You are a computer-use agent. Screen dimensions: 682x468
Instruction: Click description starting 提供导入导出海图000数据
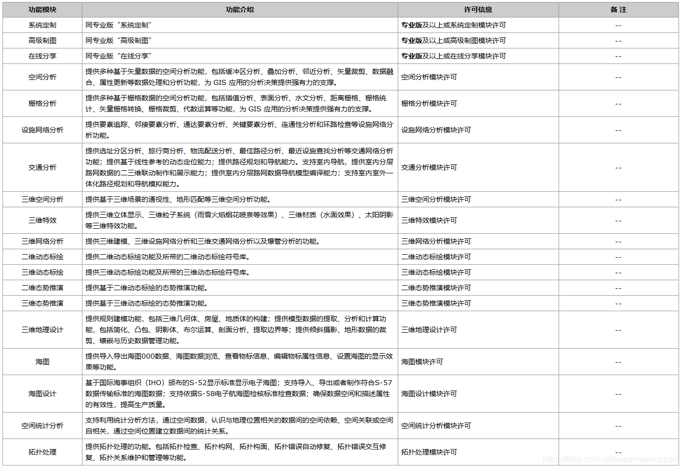(x=239, y=362)
